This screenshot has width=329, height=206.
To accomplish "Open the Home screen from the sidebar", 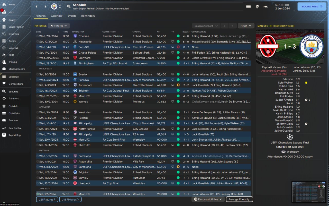I will (x=12, y=4).
